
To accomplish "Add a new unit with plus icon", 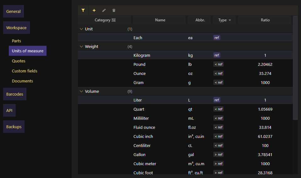I will [x=94, y=10].
